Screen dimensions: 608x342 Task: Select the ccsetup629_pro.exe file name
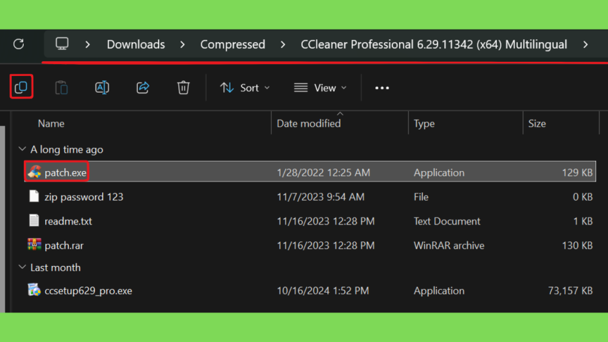[x=88, y=291]
